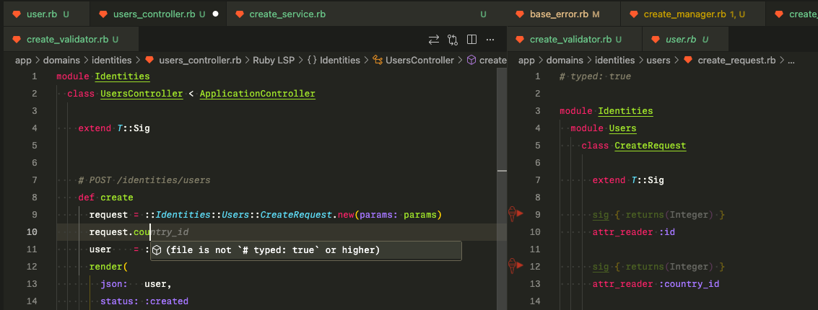
Task: Click the gutter marker icon on line 12
Action: 515,265
